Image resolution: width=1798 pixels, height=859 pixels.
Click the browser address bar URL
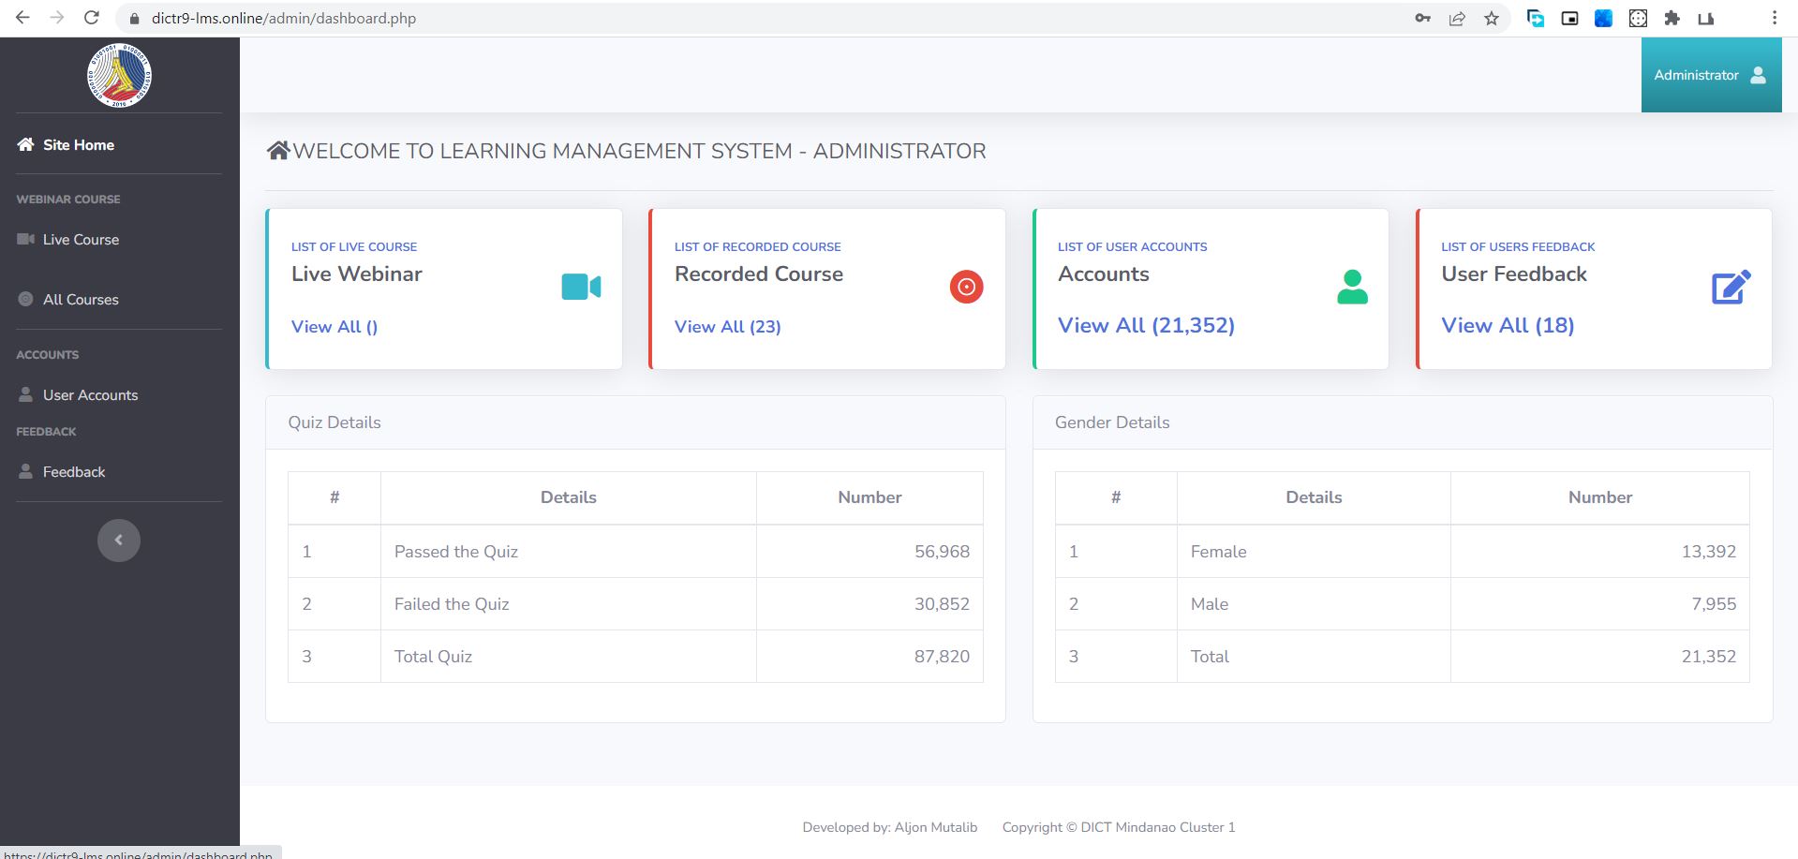click(284, 19)
